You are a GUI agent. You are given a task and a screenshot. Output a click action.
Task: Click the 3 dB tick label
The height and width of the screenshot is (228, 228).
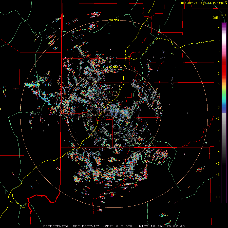(x=219, y=73)
